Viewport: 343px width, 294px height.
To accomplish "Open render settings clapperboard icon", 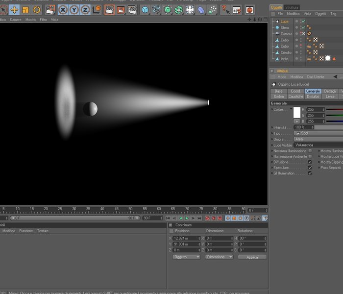I will [x=132, y=10].
